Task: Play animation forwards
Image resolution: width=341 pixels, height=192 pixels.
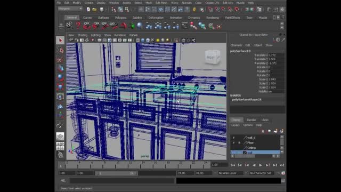Action: click(261, 165)
